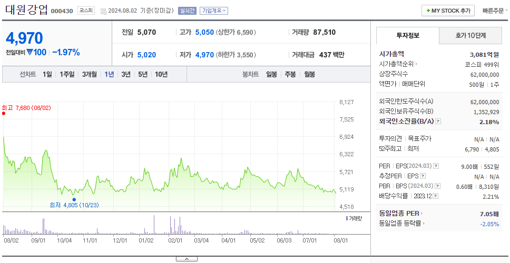This screenshot has height=263, width=510.
Task: Click the 고가 value 5,050
Action: (x=204, y=32)
